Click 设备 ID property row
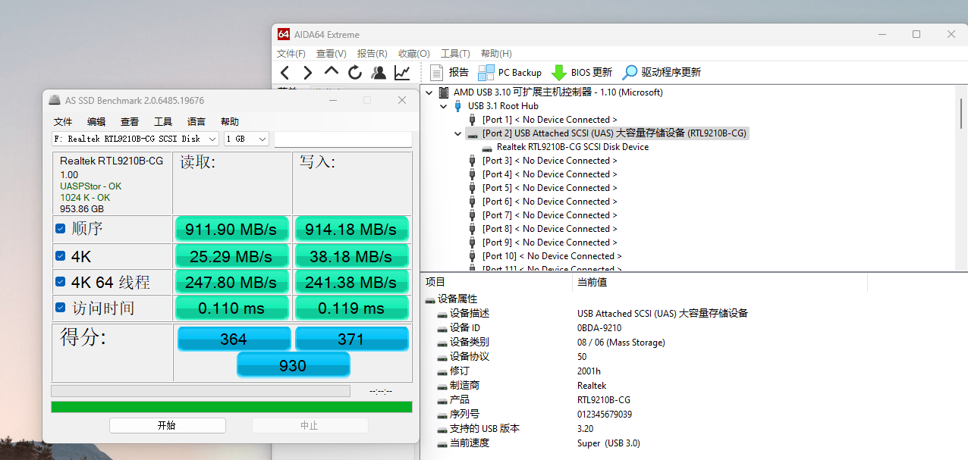968x460 pixels. click(458, 327)
